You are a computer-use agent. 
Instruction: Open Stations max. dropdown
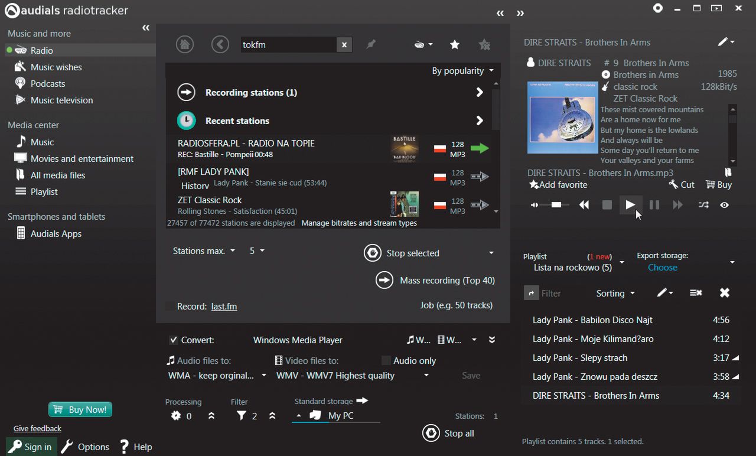click(x=204, y=251)
